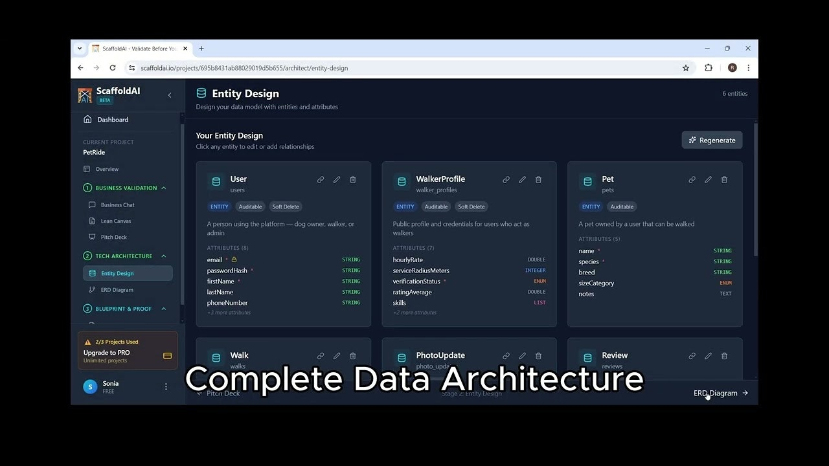Image resolution: width=829 pixels, height=466 pixels.
Task: Click the browser address bar URL
Action: (x=244, y=68)
